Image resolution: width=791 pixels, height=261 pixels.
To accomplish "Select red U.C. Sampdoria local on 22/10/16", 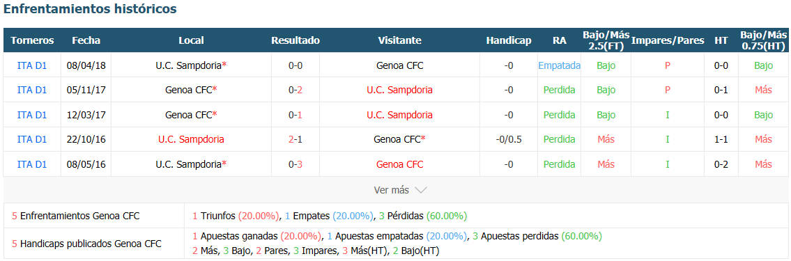I will 191,139.
